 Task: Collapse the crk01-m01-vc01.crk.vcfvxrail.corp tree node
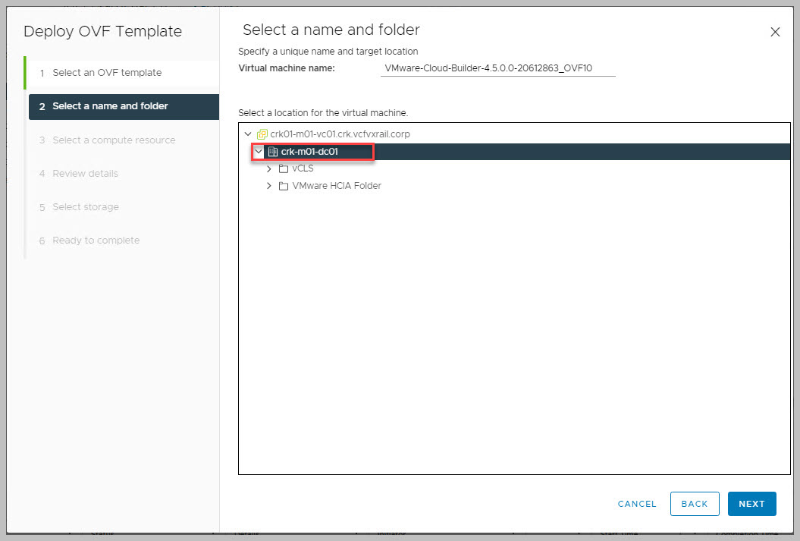(x=248, y=134)
